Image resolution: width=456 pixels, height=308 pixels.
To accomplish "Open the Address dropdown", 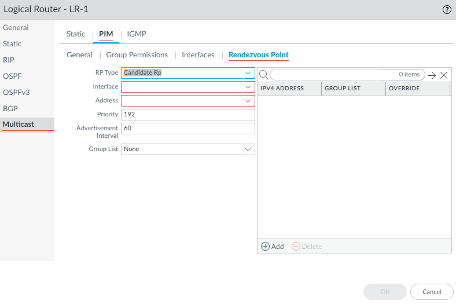I will (248, 101).
